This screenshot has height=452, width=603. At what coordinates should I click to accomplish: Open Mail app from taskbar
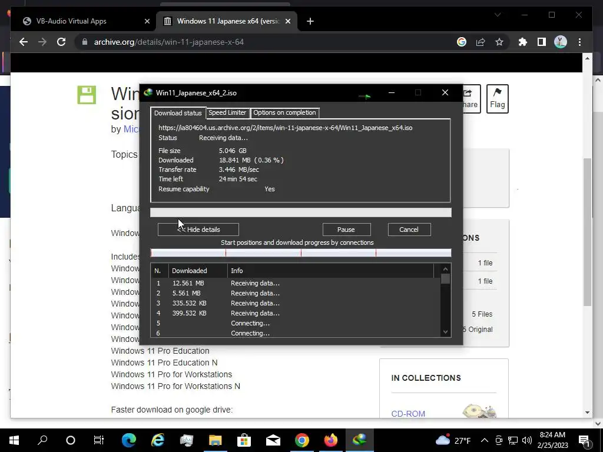273,440
